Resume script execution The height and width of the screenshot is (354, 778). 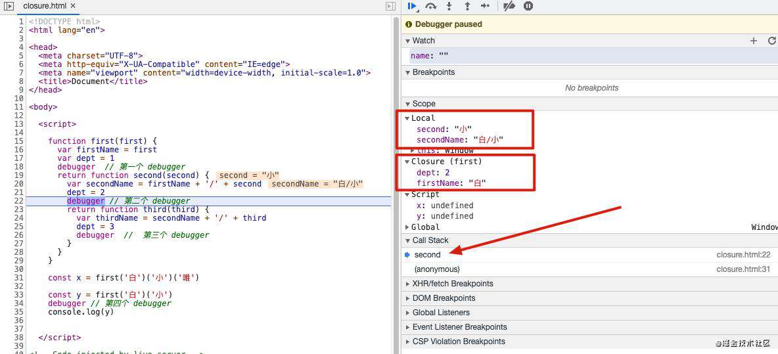point(412,6)
